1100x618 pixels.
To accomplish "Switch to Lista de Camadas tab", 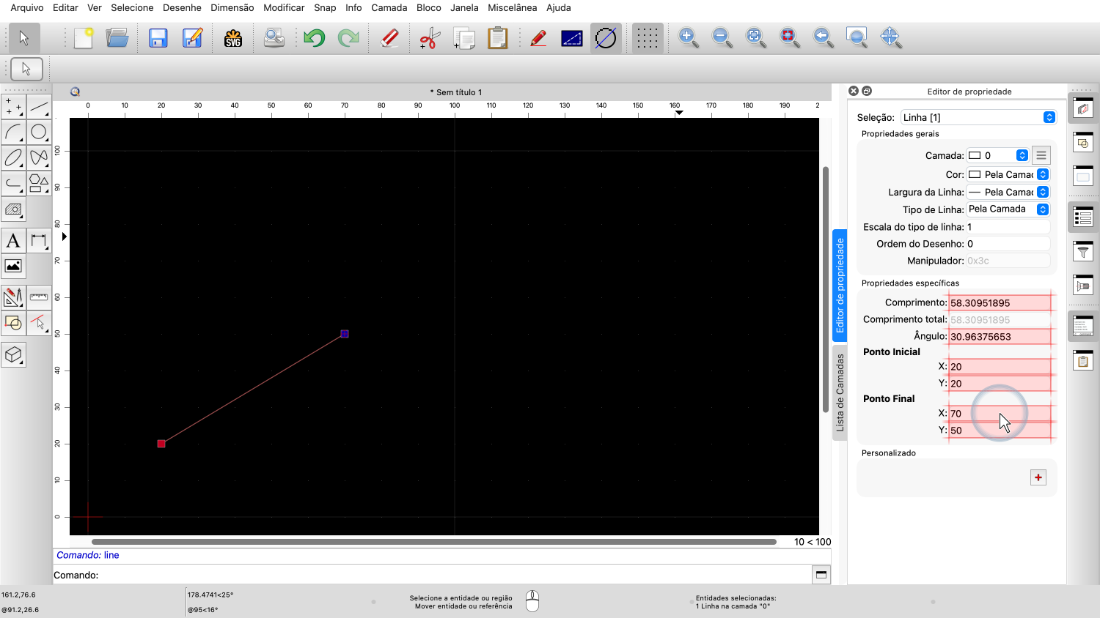I will coord(840,392).
